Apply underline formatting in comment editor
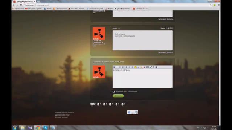The width and height of the screenshot is (232, 130). tap(120, 67)
